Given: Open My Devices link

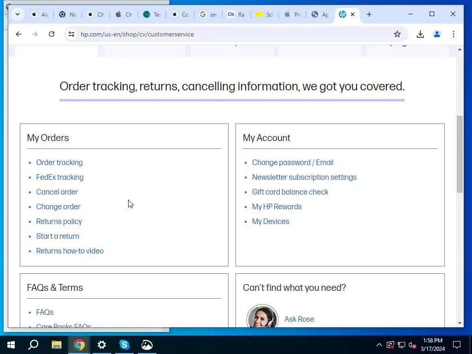Looking at the screenshot, I should pyautogui.click(x=270, y=222).
